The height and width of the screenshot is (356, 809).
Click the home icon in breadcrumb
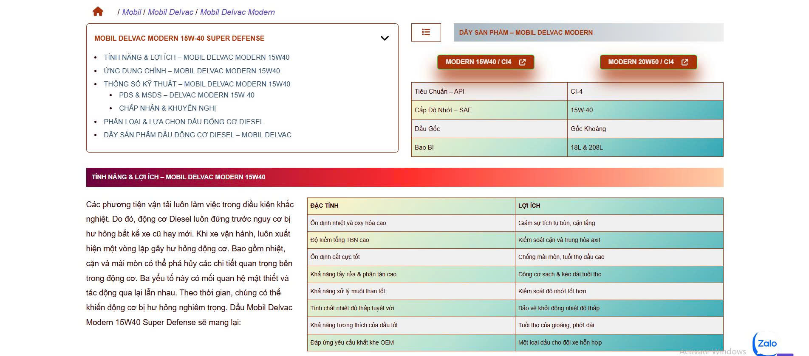[98, 11]
